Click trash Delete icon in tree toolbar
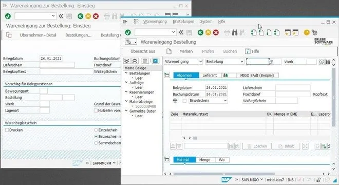 tap(145, 61)
